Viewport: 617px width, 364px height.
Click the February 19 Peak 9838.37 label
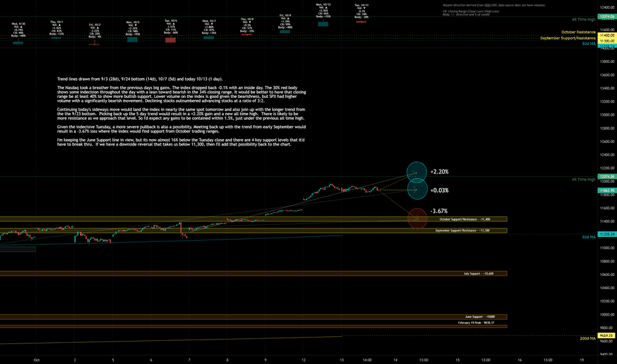(x=476, y=323)
